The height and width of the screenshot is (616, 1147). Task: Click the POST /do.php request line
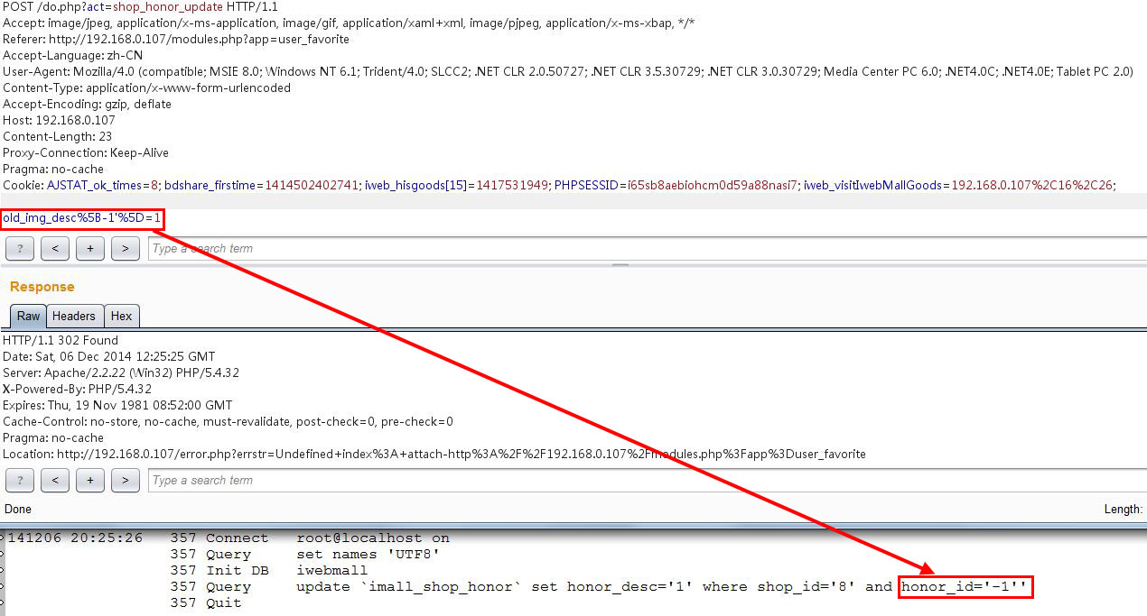[x=141, y=6]
